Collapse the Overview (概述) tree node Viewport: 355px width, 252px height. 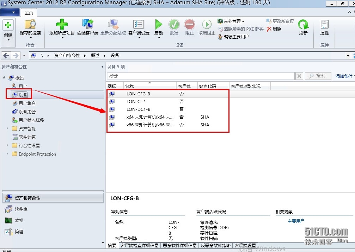click(x=4, y=77)
